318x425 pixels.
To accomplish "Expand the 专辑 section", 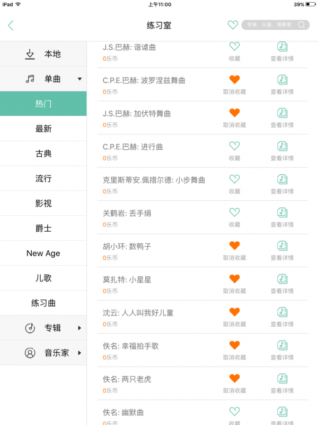I will 80,328.
